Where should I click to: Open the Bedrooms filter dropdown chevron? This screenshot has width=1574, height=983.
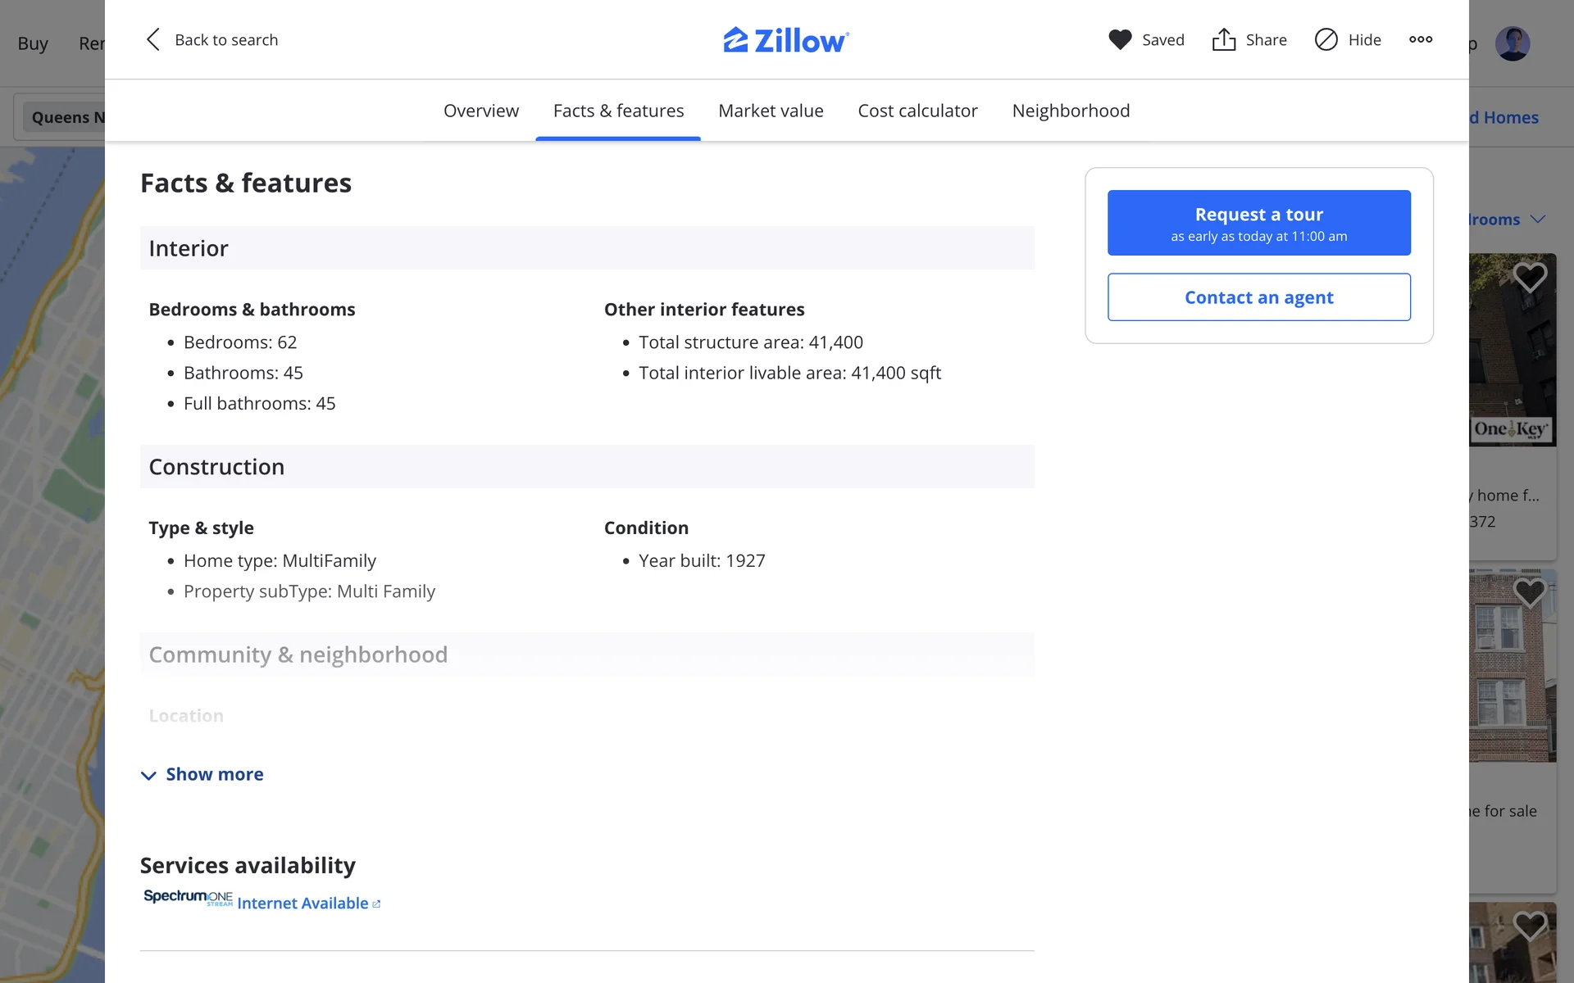(1538, 219)
